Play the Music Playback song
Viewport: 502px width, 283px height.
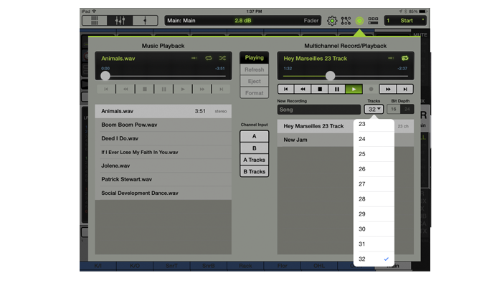click(x=183, y=90)
